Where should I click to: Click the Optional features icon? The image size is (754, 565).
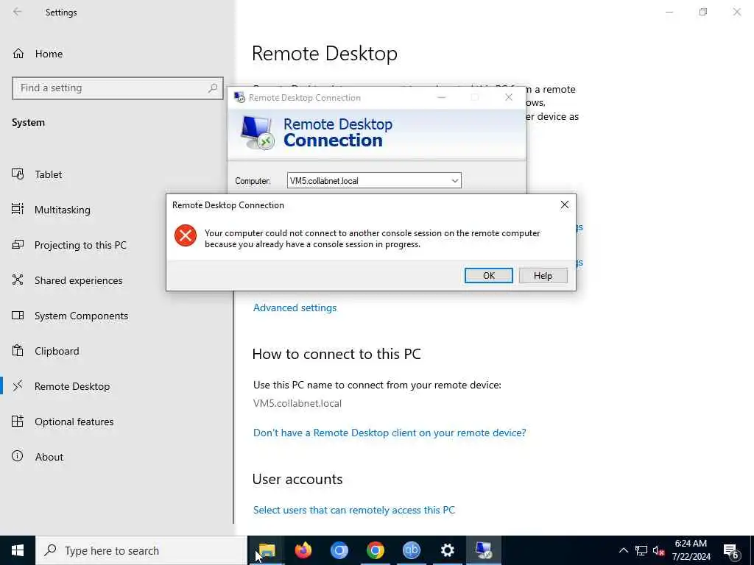18,421
